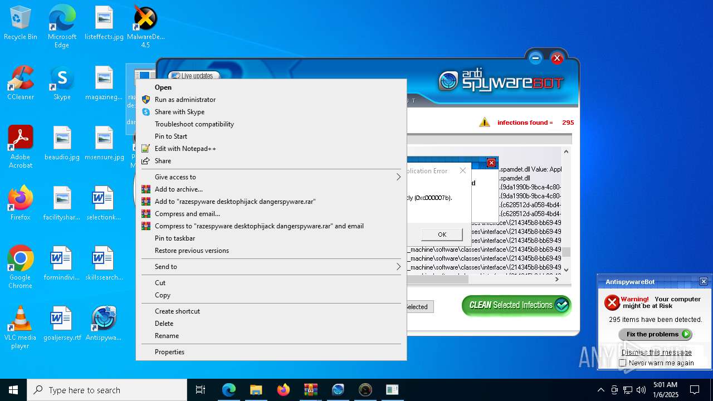Click the taskbar search box
713x401 pixels.
click(x=107, y=390)
